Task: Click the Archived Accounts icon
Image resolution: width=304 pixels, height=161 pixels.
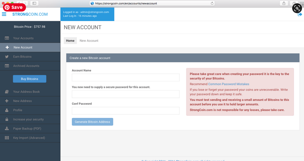Action: click(7, 66)
